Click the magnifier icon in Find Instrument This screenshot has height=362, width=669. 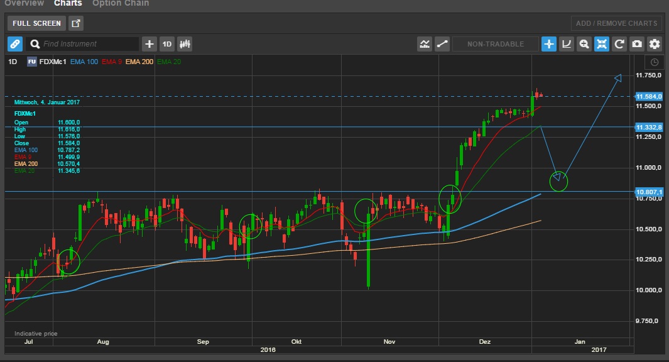[35, 44]
